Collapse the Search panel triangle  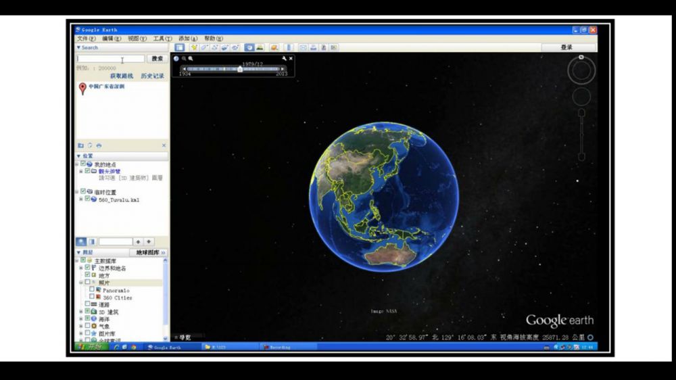point(78,47)
